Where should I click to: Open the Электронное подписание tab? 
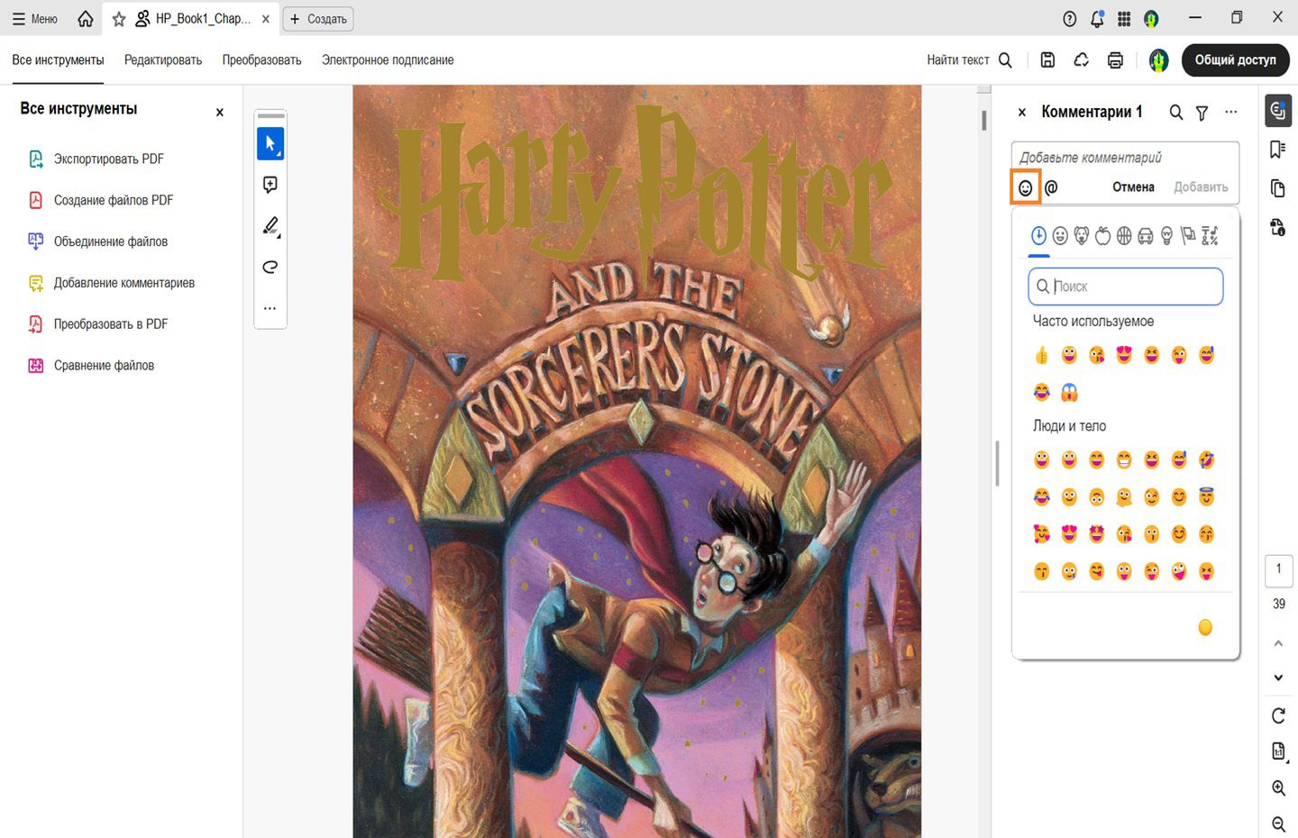[388, 60]
